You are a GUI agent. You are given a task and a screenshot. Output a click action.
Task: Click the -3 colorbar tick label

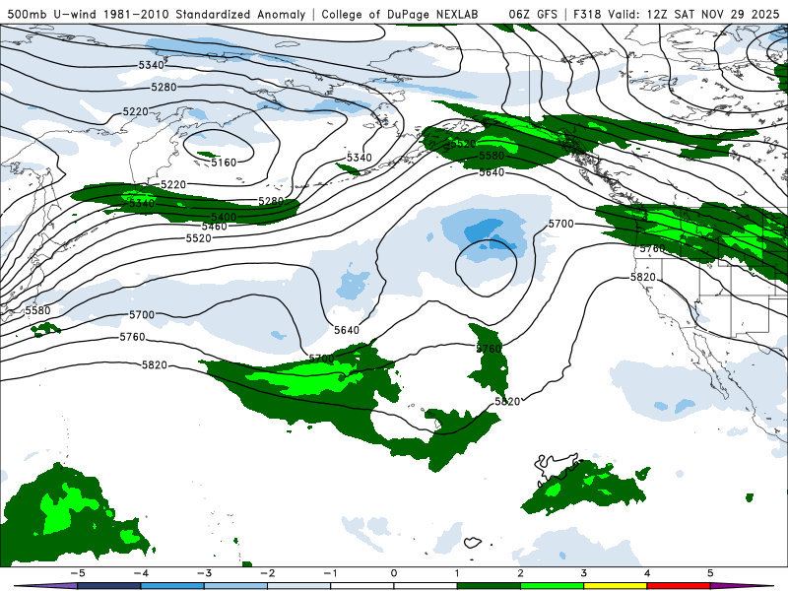pos(204,573)
